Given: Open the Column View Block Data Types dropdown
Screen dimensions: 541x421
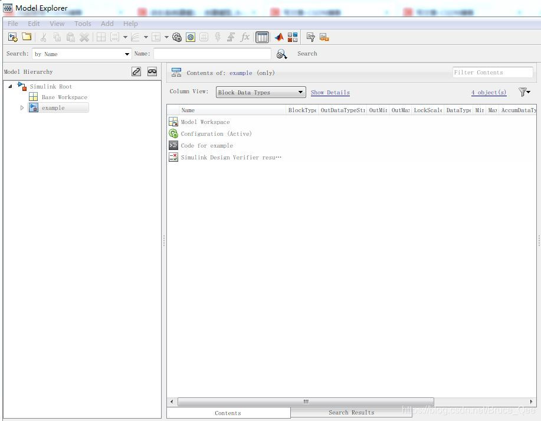Looking at the screenshot, I should point(261,92).
